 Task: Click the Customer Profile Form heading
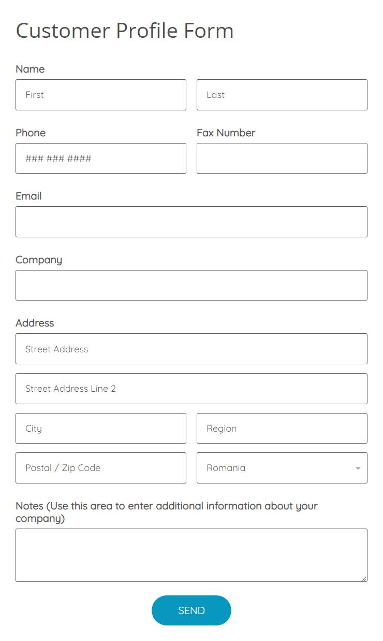click(124, 31)
